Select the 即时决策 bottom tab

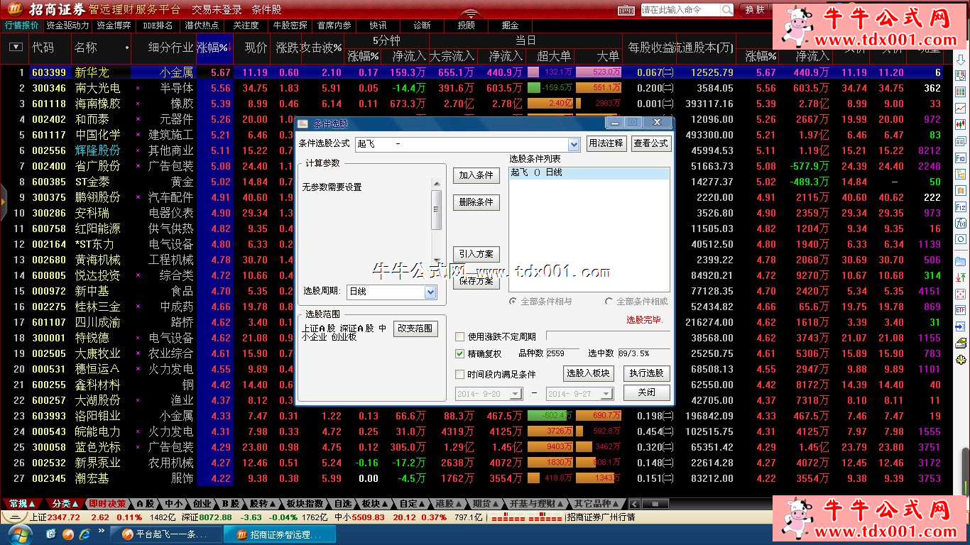point(108,503)
